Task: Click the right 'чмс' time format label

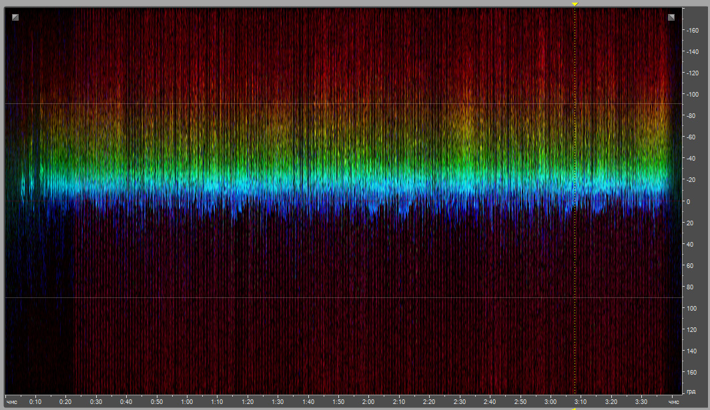Action: [673, 402]
